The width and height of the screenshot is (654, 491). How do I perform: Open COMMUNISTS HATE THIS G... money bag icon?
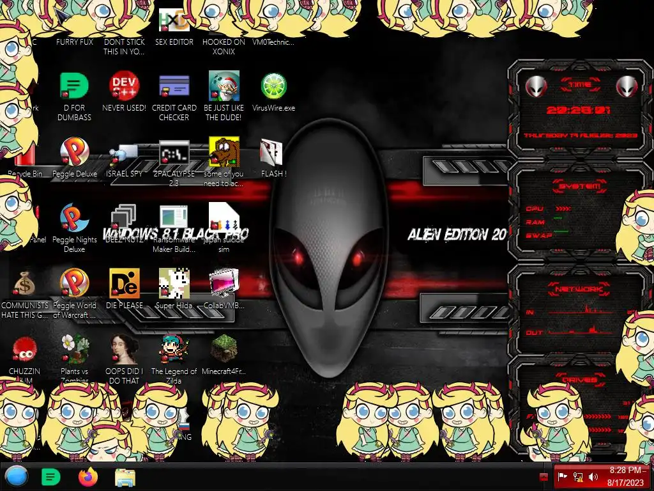coord(25,284)
